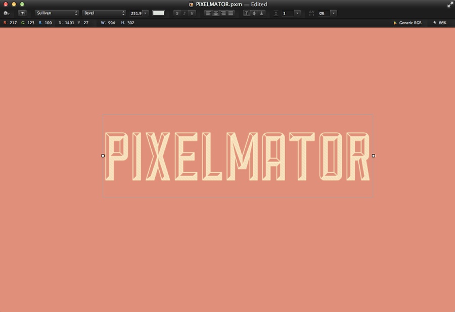This screenshot has height=312, width=455.
Task: Align text to the right
Action: click(x=223, y=13)
